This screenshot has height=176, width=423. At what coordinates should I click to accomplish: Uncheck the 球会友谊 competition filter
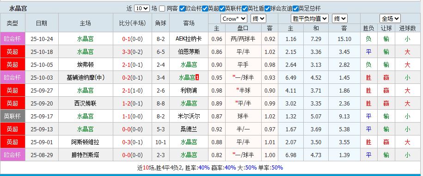click(x=267, y=9)
